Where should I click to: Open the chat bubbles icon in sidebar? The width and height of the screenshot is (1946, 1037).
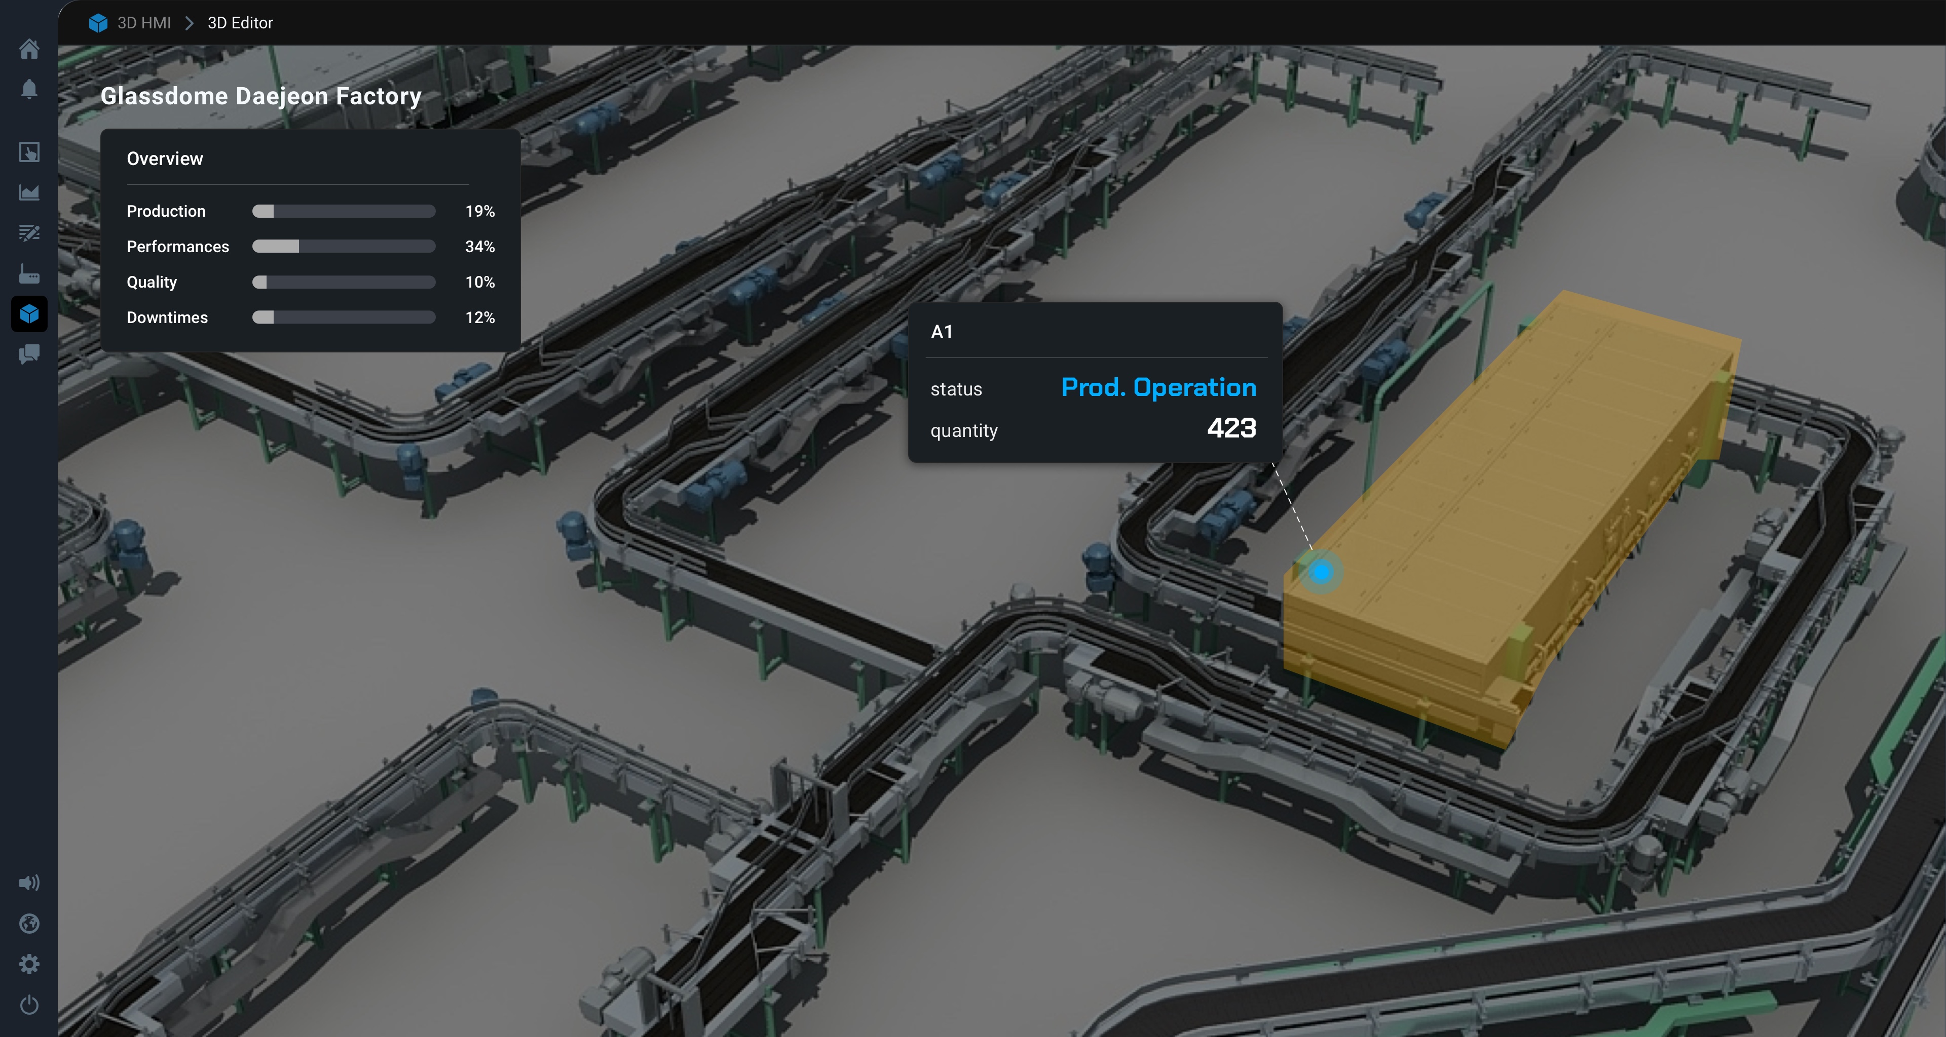point(29,354)
